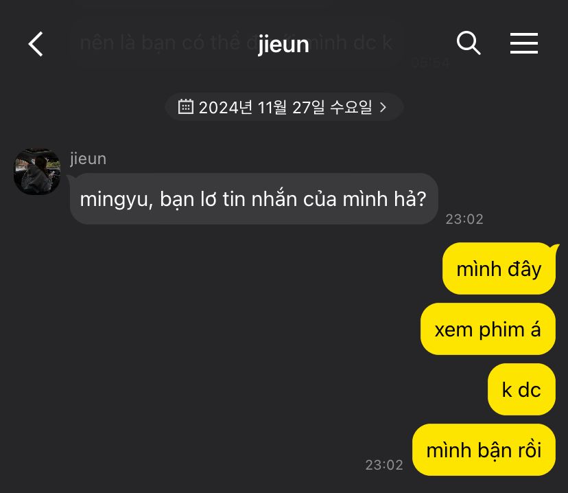Screen dimensions: 568x493
Task: Tap the jieun chat title in header
Action: tap(283, 45)
